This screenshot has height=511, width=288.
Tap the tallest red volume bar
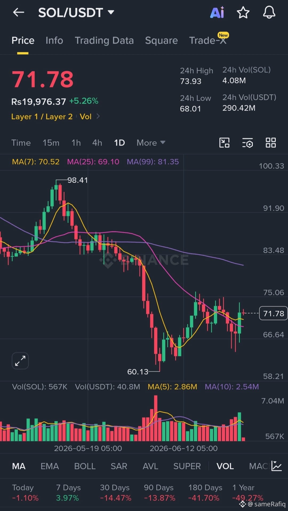click(x=156, y=418)
